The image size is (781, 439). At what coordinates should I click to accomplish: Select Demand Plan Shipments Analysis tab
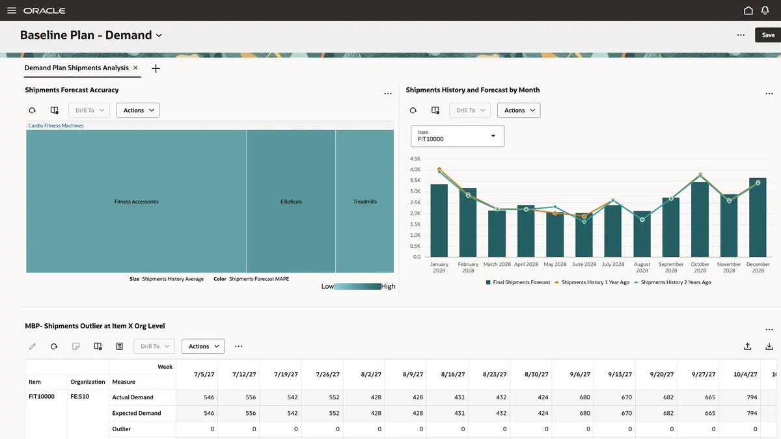[x=77, y=68]
